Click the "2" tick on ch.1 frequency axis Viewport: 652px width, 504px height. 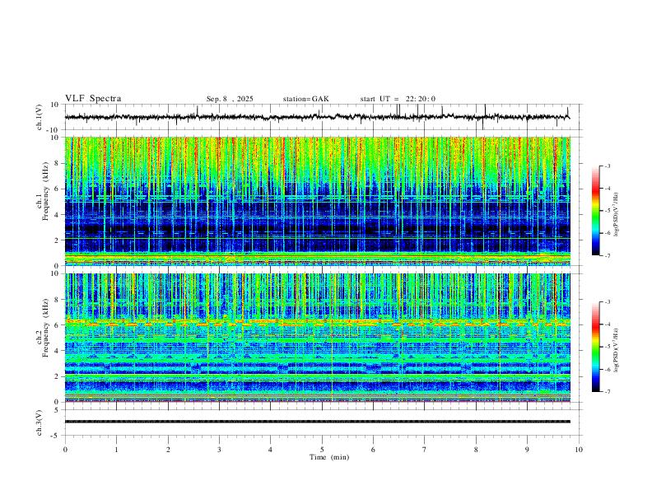(57, 240)
